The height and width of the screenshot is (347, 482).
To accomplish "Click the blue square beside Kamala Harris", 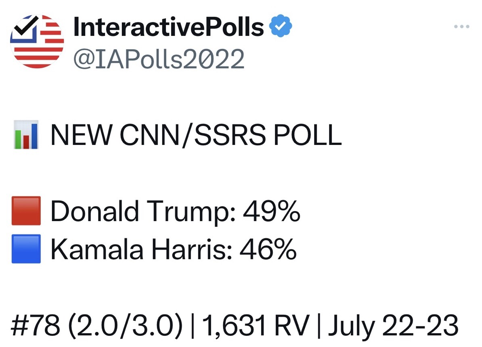I will (26, 249).
